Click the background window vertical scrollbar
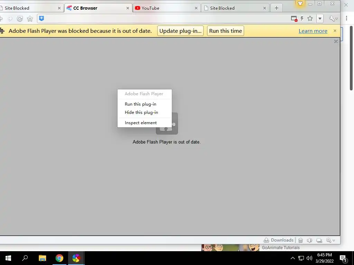Viewport: 354px width, 265px height. (351, 58)
